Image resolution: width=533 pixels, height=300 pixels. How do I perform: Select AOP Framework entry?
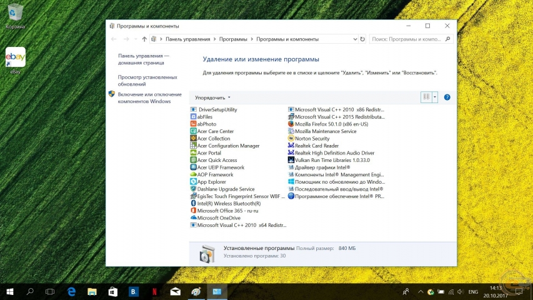[x=212, y=174]
